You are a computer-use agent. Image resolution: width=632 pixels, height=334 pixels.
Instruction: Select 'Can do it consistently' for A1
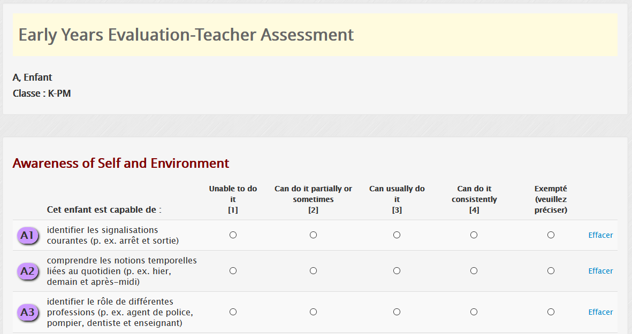click(474, 235)
